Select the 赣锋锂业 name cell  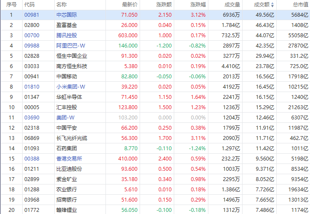click(67, 210)
